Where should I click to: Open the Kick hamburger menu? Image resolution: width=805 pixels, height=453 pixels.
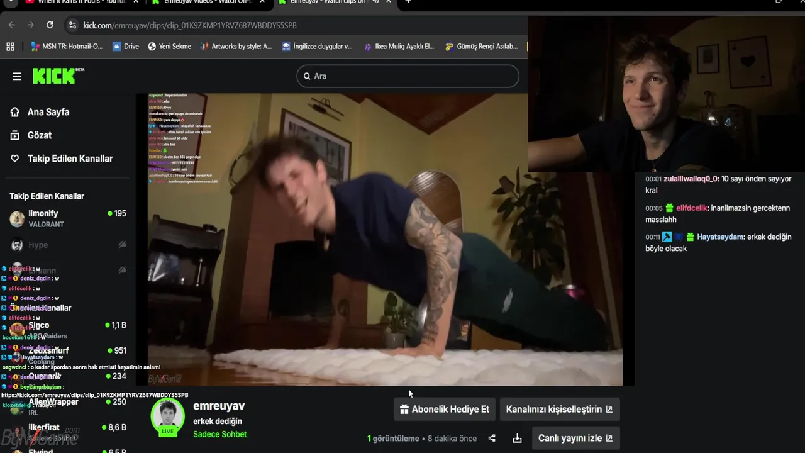17,76
